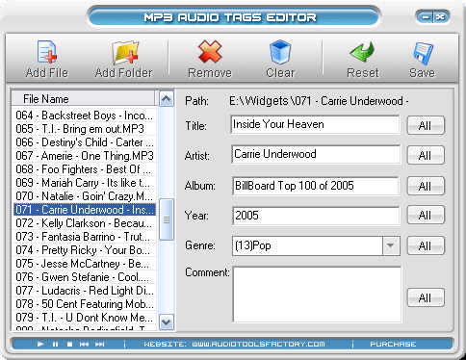The width and height of the screenshot is (466, 360).
Task: Remove the selected file with the red X icon
Action: [210, 51]
